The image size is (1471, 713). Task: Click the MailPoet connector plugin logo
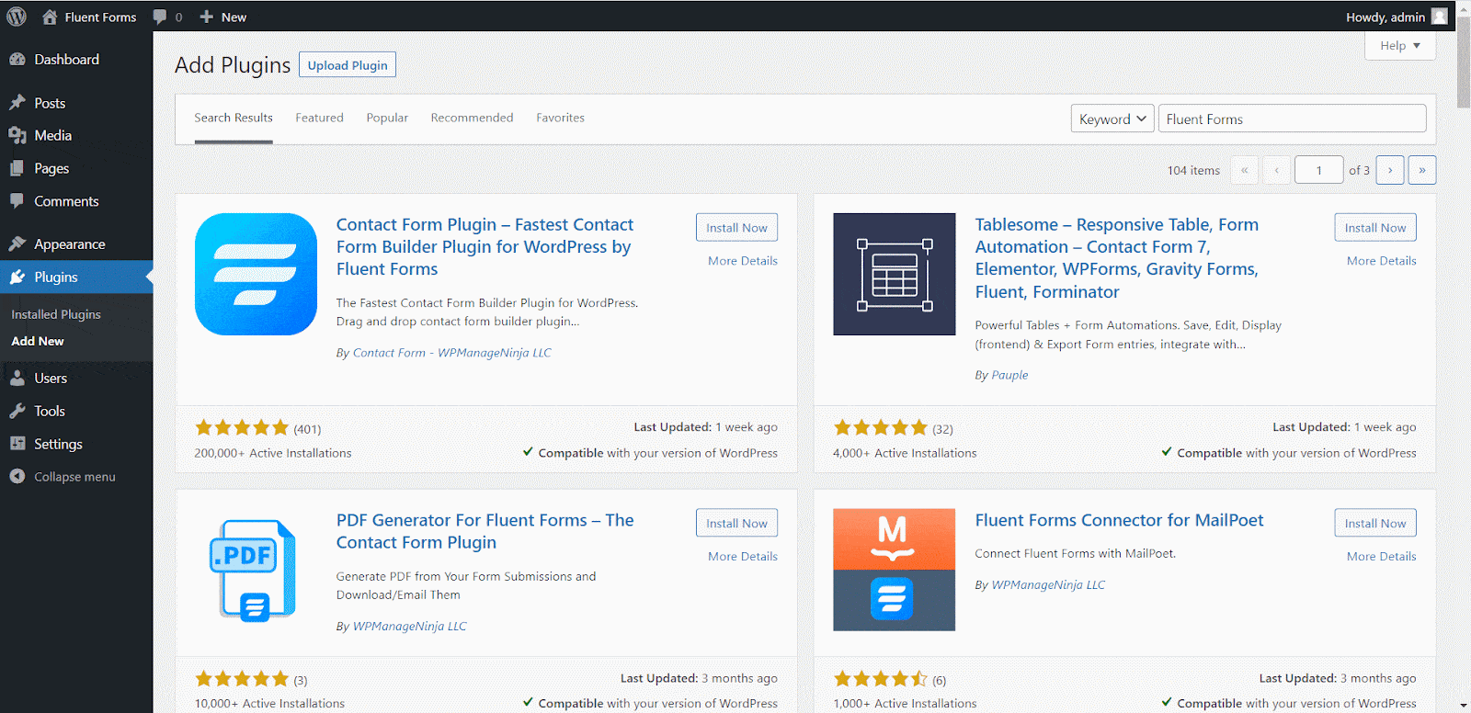(895, 570)
